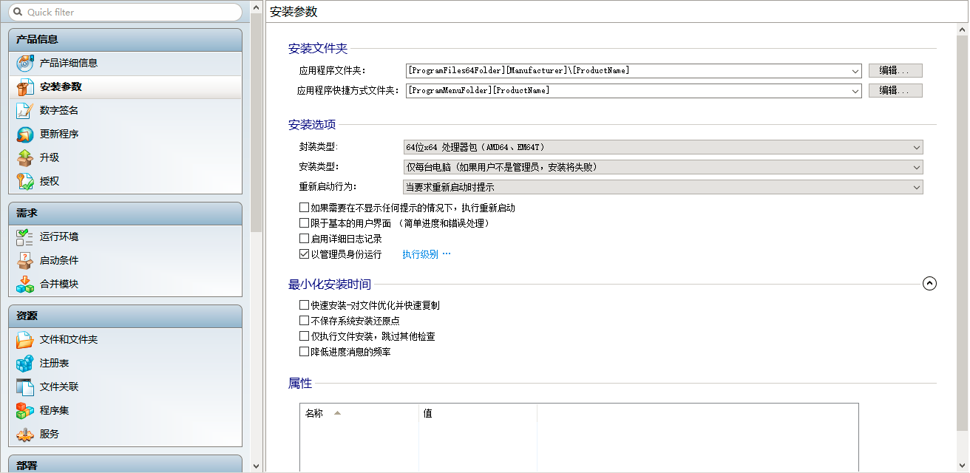Select the 数字签名 sidebar icon
The image size is (970, 473).
pyautogui.click(x=22, y=110)
